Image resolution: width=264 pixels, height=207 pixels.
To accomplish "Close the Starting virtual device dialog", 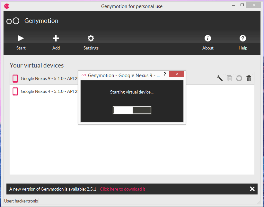I will coord(176,74).
